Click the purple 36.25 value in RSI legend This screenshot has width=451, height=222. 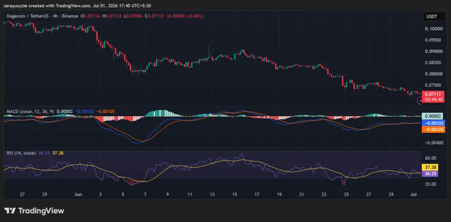click(44, 153)
